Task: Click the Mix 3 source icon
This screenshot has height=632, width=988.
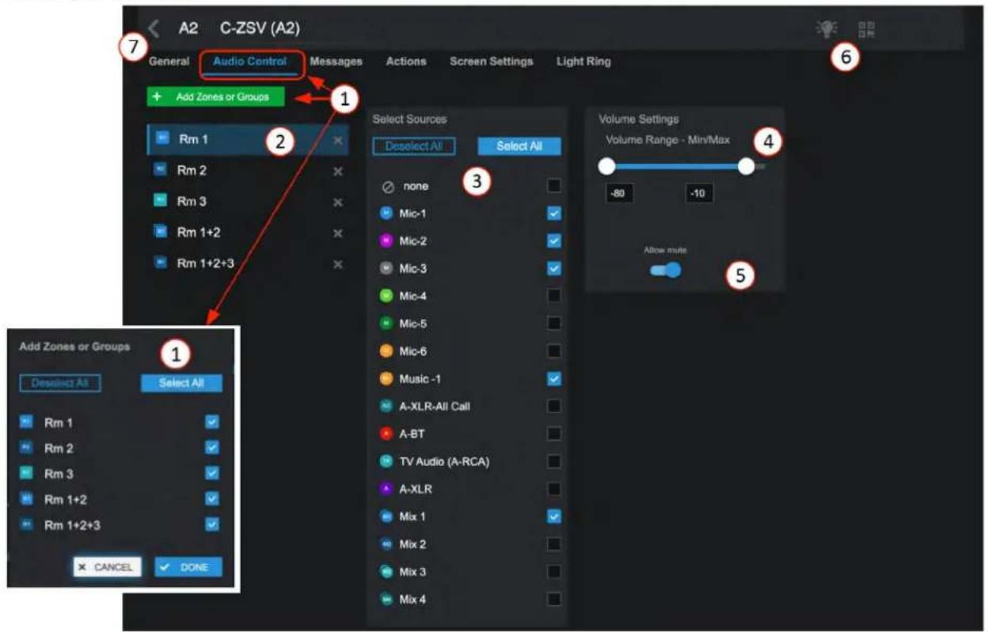Action: point(386,571)
